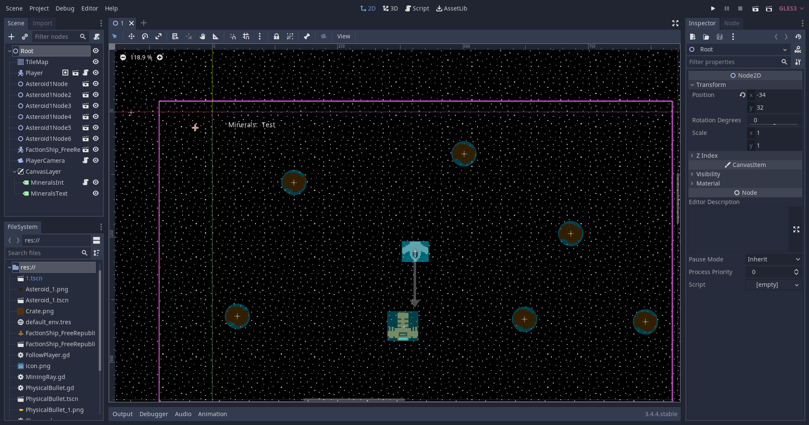
Task: Play the current scene
Action: [755, 8]
